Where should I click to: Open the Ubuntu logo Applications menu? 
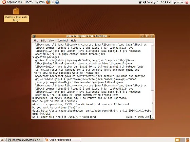pos(3,2)
